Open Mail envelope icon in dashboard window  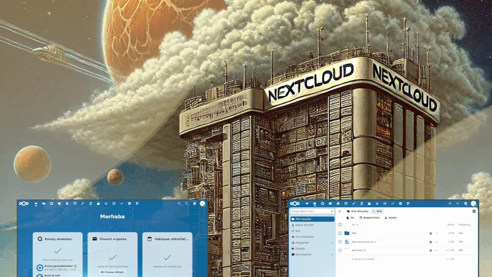[59, 204]
